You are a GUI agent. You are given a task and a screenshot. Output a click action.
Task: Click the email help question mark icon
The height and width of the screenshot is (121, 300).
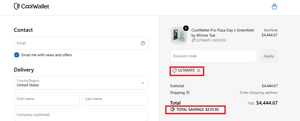[x=143, y=43]
